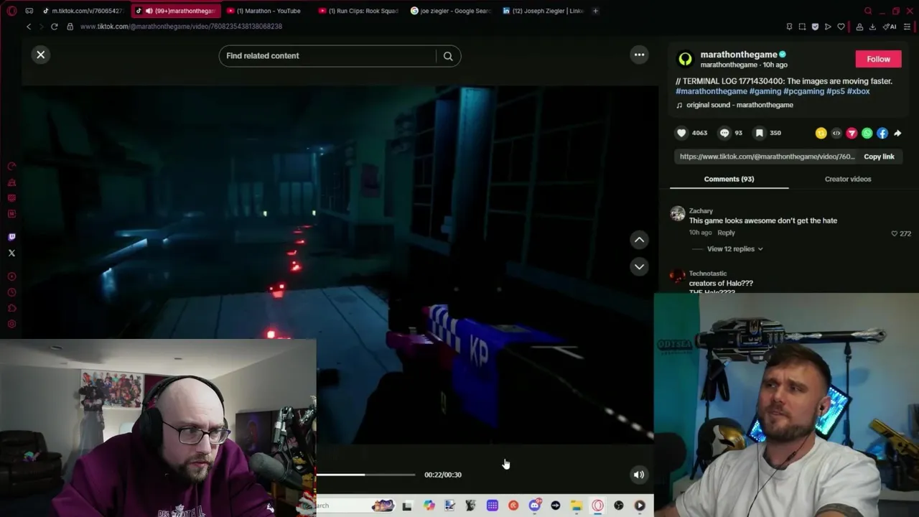Reply to Zachary's comment
Image resolution: width=919 pixels, height=517 pixels.
coord(726,233)
